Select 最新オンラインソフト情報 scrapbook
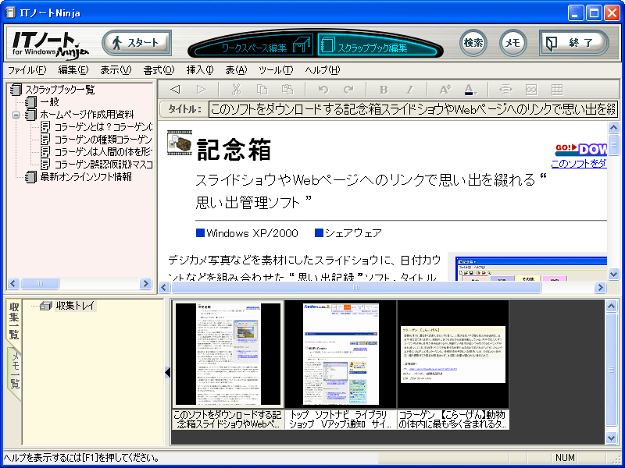This screenshot has width=625, height=468. [86, 177]
